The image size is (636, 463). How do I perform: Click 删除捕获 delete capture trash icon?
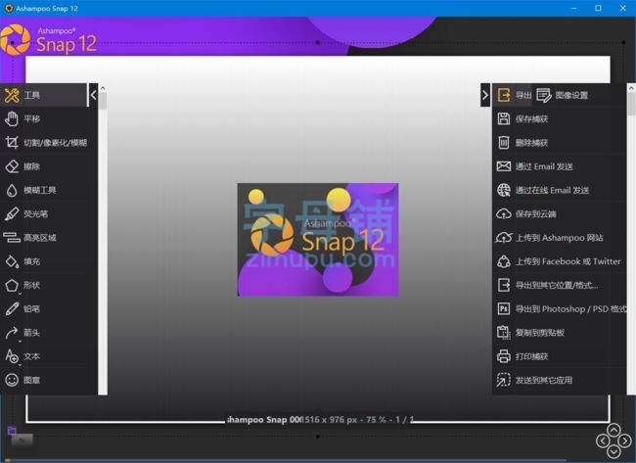tap(503, 143)
